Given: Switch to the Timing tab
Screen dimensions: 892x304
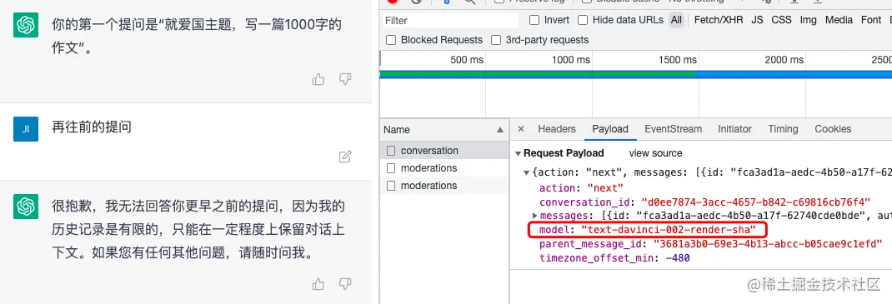Looking at the screenshot, I should (x=783, y=129).
